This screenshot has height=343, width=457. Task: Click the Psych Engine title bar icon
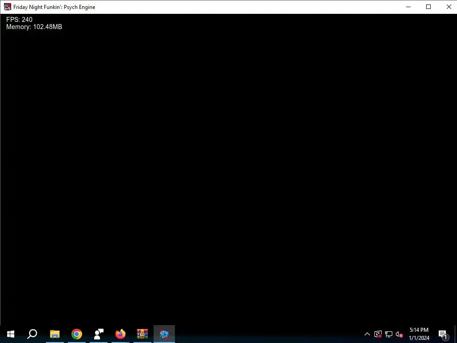click(7, 7)
